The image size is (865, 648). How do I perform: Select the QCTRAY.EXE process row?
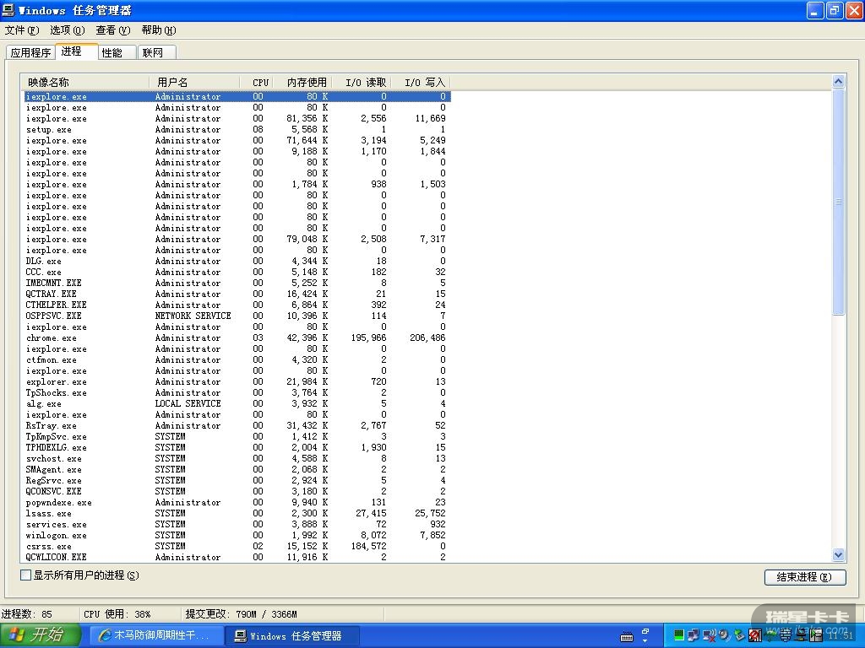click(237, 294)
